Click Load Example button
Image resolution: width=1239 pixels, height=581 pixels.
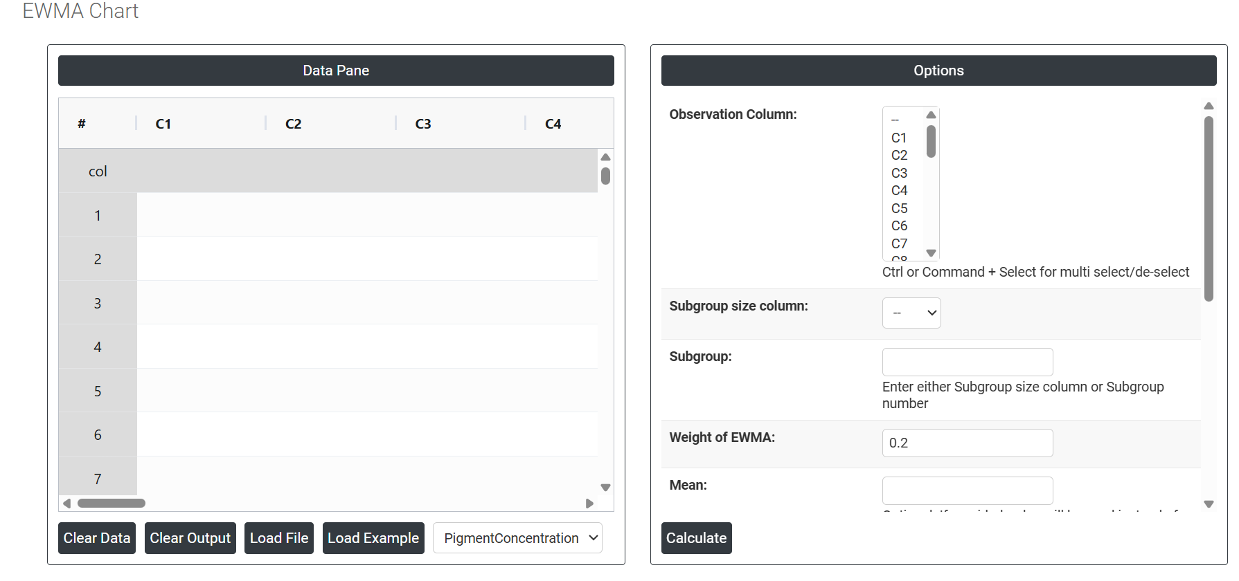373,538
